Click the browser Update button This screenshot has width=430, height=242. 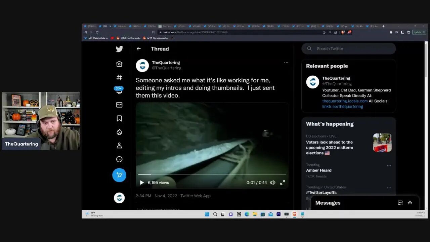(419, 32)
